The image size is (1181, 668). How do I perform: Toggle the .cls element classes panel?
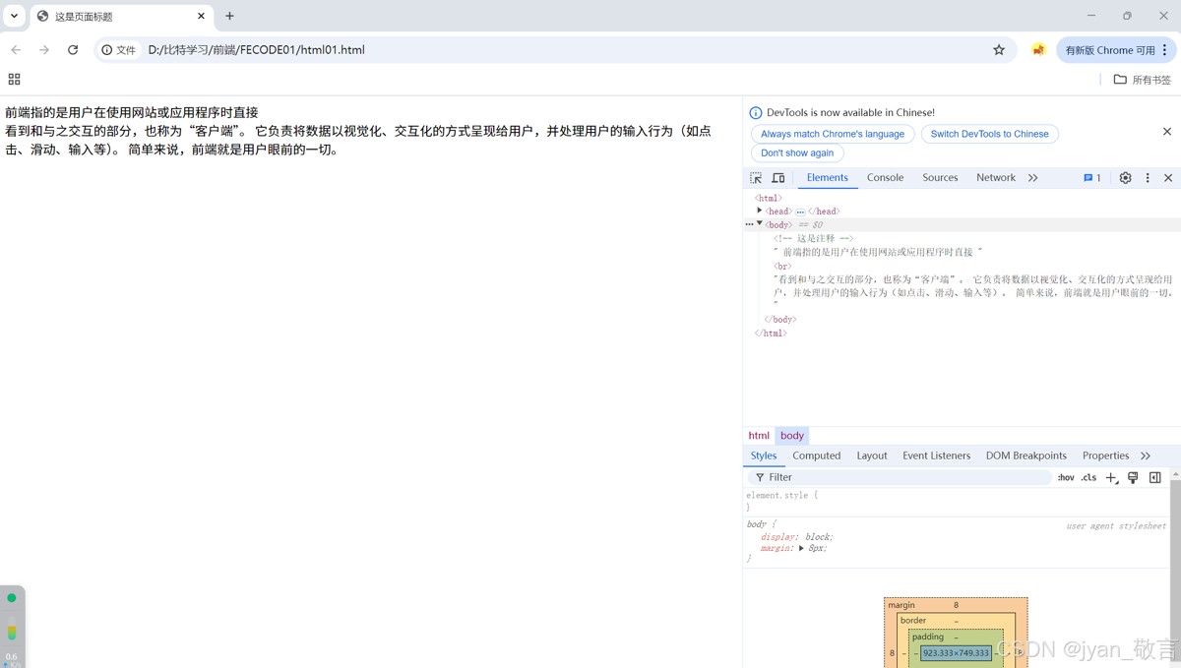click(1088, 478)
